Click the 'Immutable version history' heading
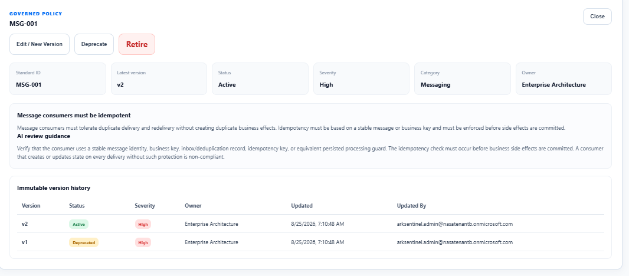 54,188
